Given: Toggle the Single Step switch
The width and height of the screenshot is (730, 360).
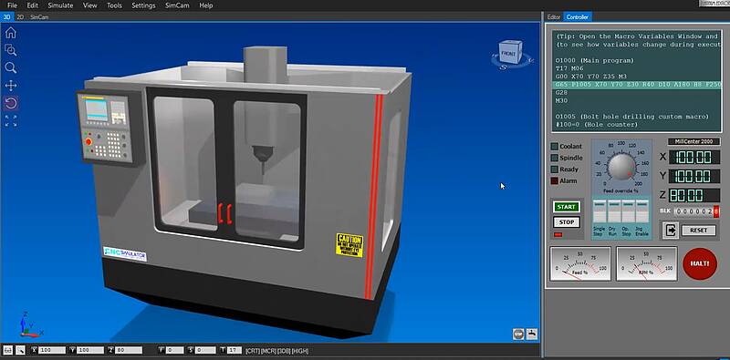Looking at the screenshot, I should pos(599,211).
